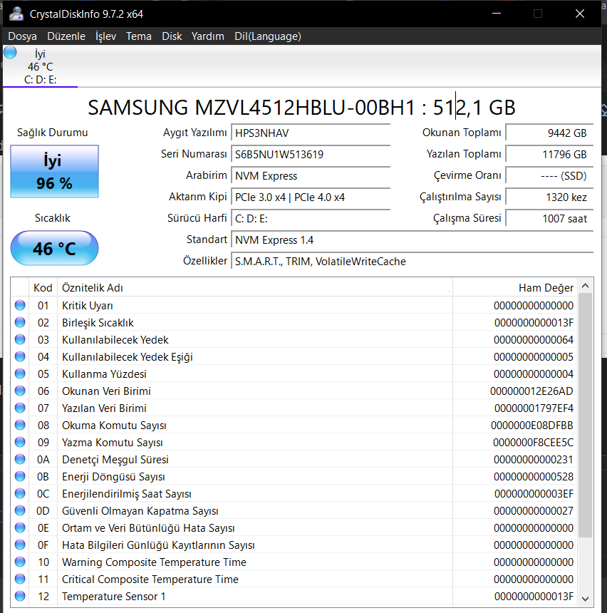Click status orb for Güvenli Olmayan Kapatma Sayısı
This screenshot has width=607, height=613.
coord(20,510)
